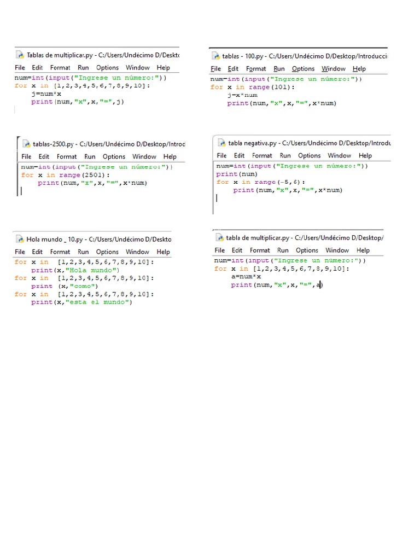Click the Python file icon of tablas - 100.py
420x560 pixels.
[x=215, y=56]
